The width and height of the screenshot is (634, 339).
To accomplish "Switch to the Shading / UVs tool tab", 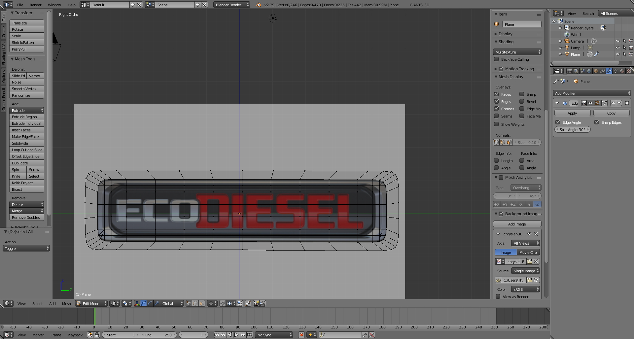I will tap(4, 53).
